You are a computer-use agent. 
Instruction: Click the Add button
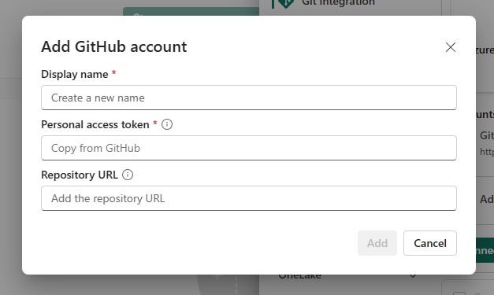[x=377, y=243]
